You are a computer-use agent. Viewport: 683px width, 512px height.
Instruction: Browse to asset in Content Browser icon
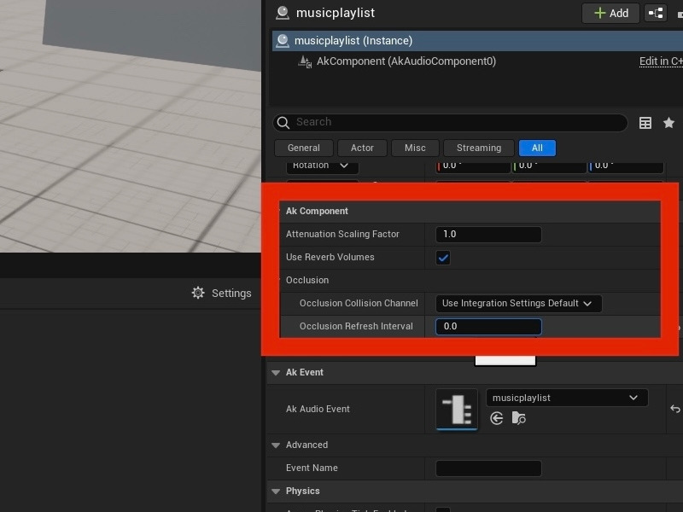(x=518, y=418)
